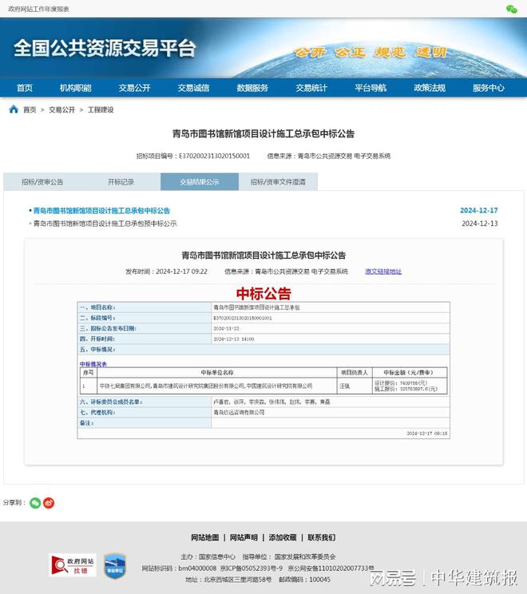The width and height of the screenshot is (527, 594).
Task: Click the 评标委员会成员名单 row label
Action: [111, 402]
